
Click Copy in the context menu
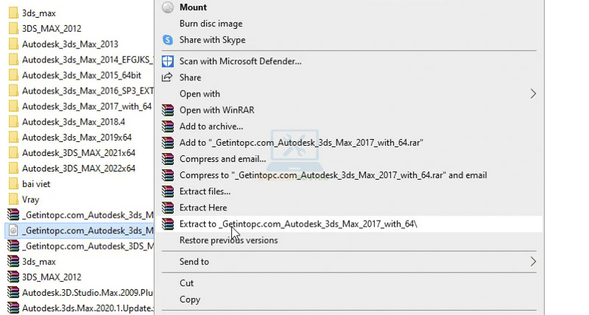(x=190, y=300)
